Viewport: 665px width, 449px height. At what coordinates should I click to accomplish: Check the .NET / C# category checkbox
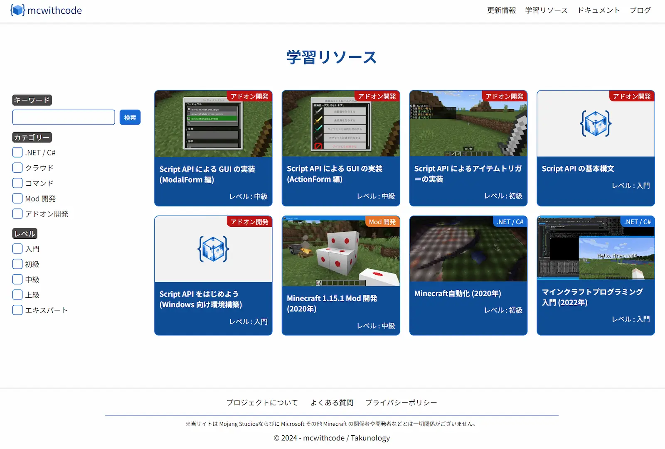17,152
